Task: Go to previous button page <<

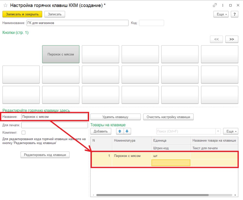Action: pos(216,39)
